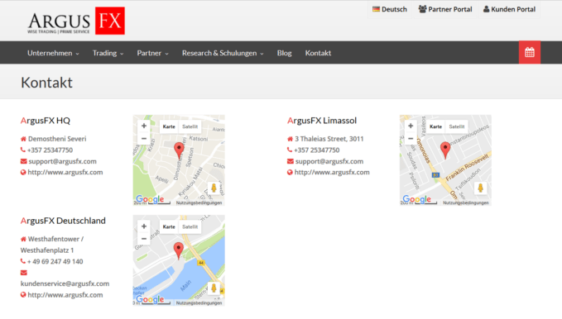This screenshot has width=562, height=319.
Task: Expand the Trading dropdown menu
Action: pyautogui.click(x=108, y=53)
